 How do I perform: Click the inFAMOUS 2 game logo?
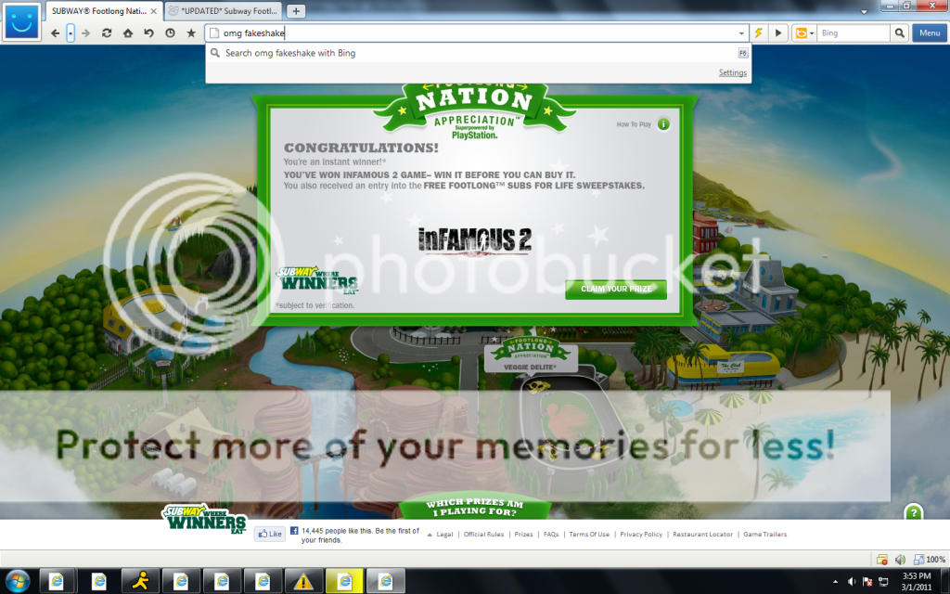(474, 240)
